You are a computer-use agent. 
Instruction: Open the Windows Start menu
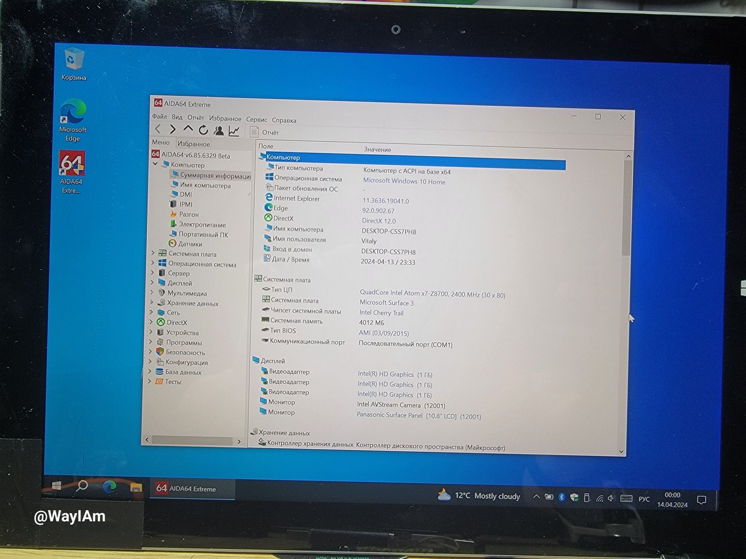click(x=57, y=485)
